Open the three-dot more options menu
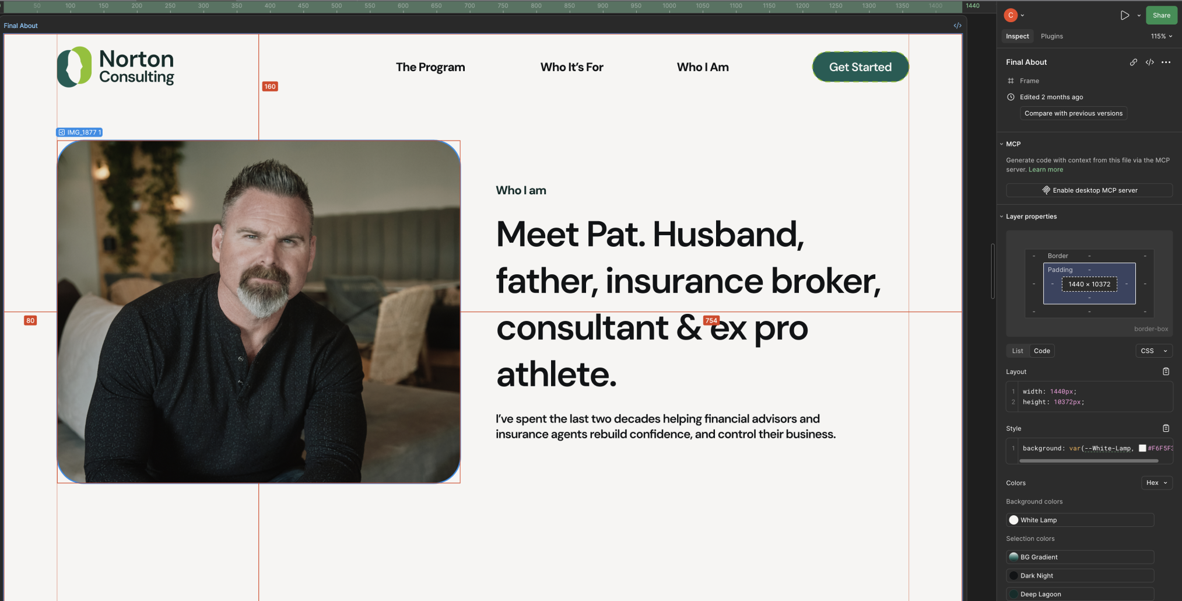1182x601 pixels. tap(1166, 62)
